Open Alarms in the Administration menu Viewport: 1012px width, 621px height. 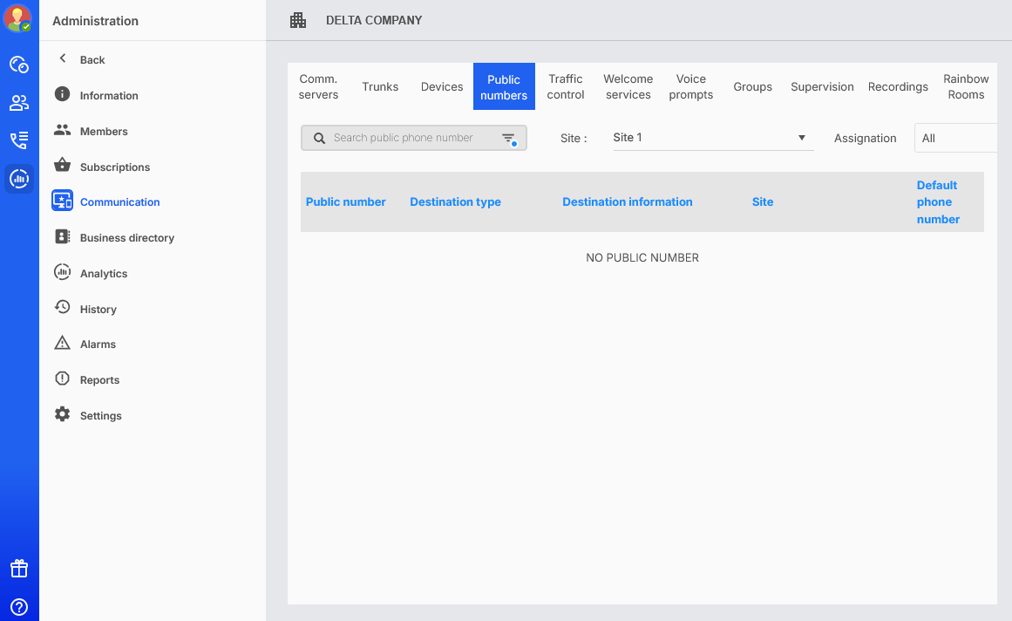[x=98, y=345]
